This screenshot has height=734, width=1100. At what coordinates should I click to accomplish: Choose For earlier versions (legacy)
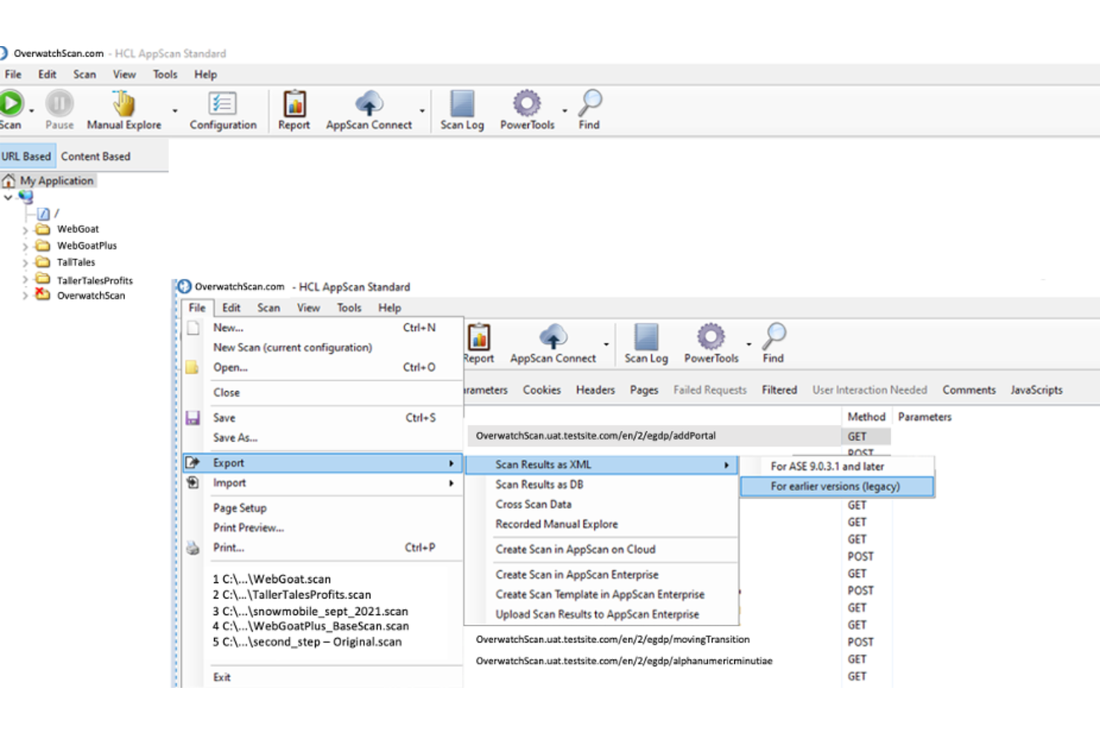click(837, 486)
